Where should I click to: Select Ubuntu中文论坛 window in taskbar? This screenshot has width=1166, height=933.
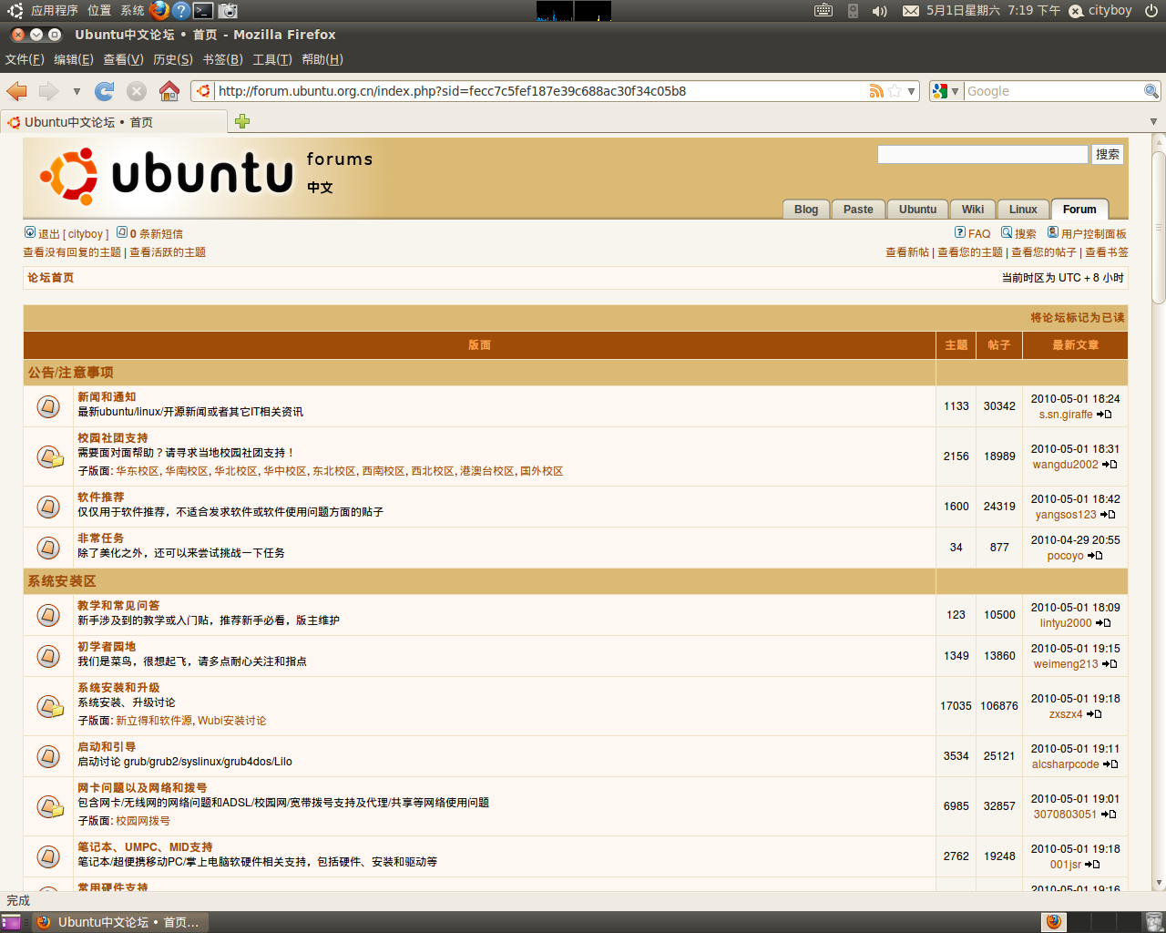click(x=118, y=922)
